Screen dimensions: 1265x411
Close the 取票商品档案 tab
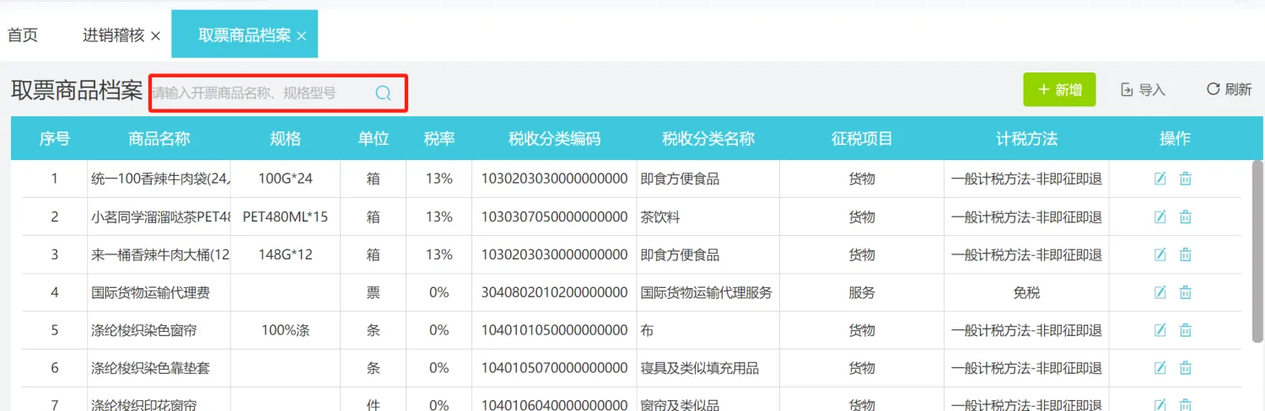click(x=301, y=35)
